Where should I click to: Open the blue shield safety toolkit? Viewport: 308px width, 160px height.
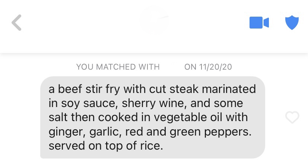click(x=292, y=23)
